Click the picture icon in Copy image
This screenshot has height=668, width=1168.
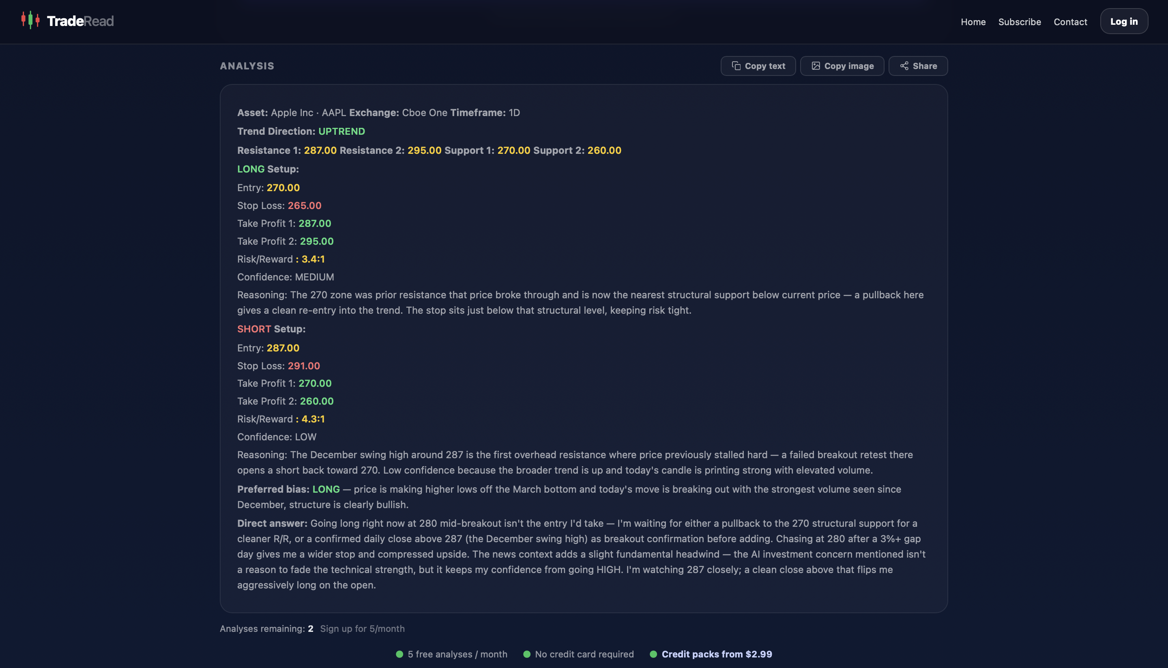tap(816, 66)
